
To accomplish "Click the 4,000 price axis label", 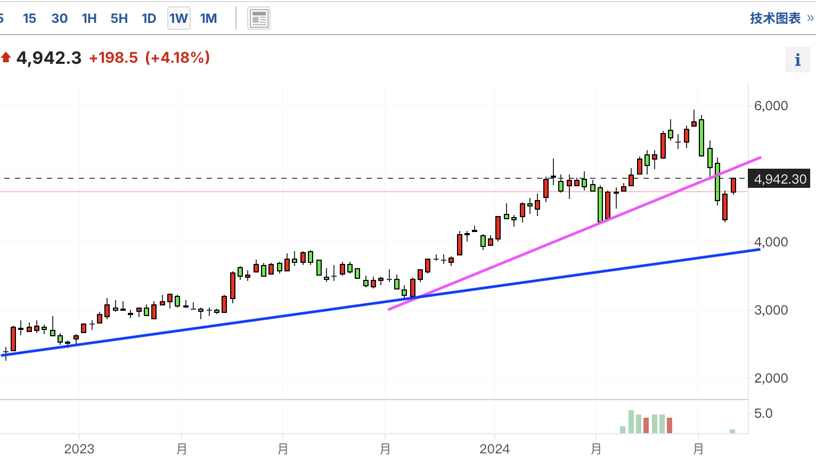I will click(771, 242).
